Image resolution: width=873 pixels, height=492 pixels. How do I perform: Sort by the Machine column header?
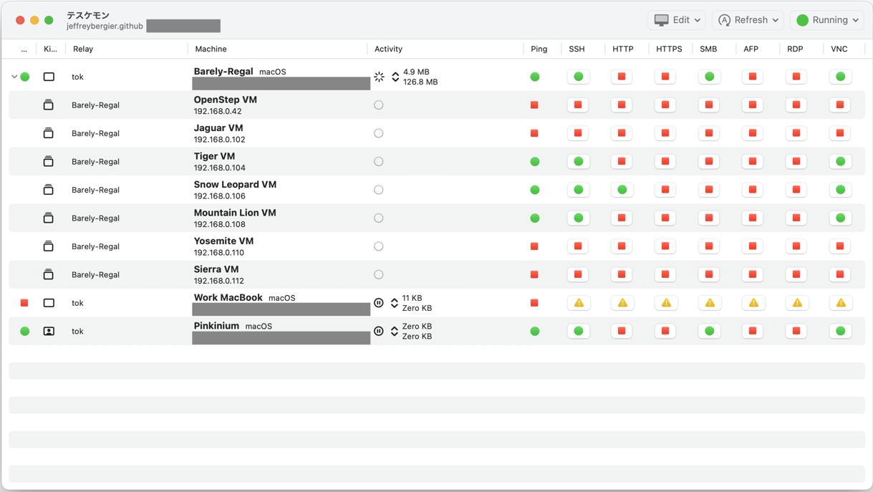coord(211,49)
